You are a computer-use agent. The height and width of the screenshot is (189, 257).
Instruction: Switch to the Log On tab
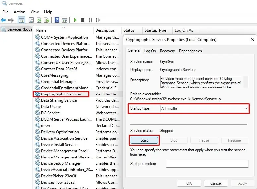click(x=150, y=51)
